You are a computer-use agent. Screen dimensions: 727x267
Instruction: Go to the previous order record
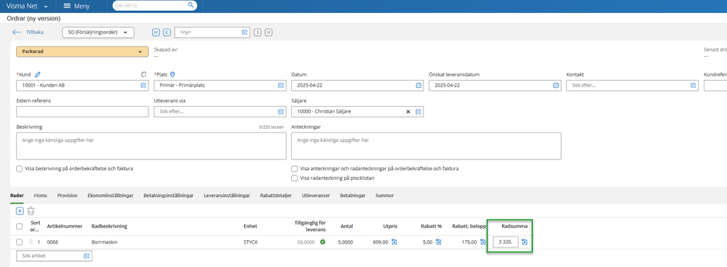pos(167,33)
